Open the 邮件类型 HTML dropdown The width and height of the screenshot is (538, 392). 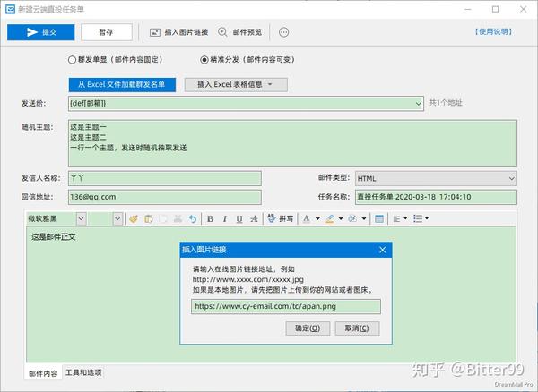(x=436, y=178)
